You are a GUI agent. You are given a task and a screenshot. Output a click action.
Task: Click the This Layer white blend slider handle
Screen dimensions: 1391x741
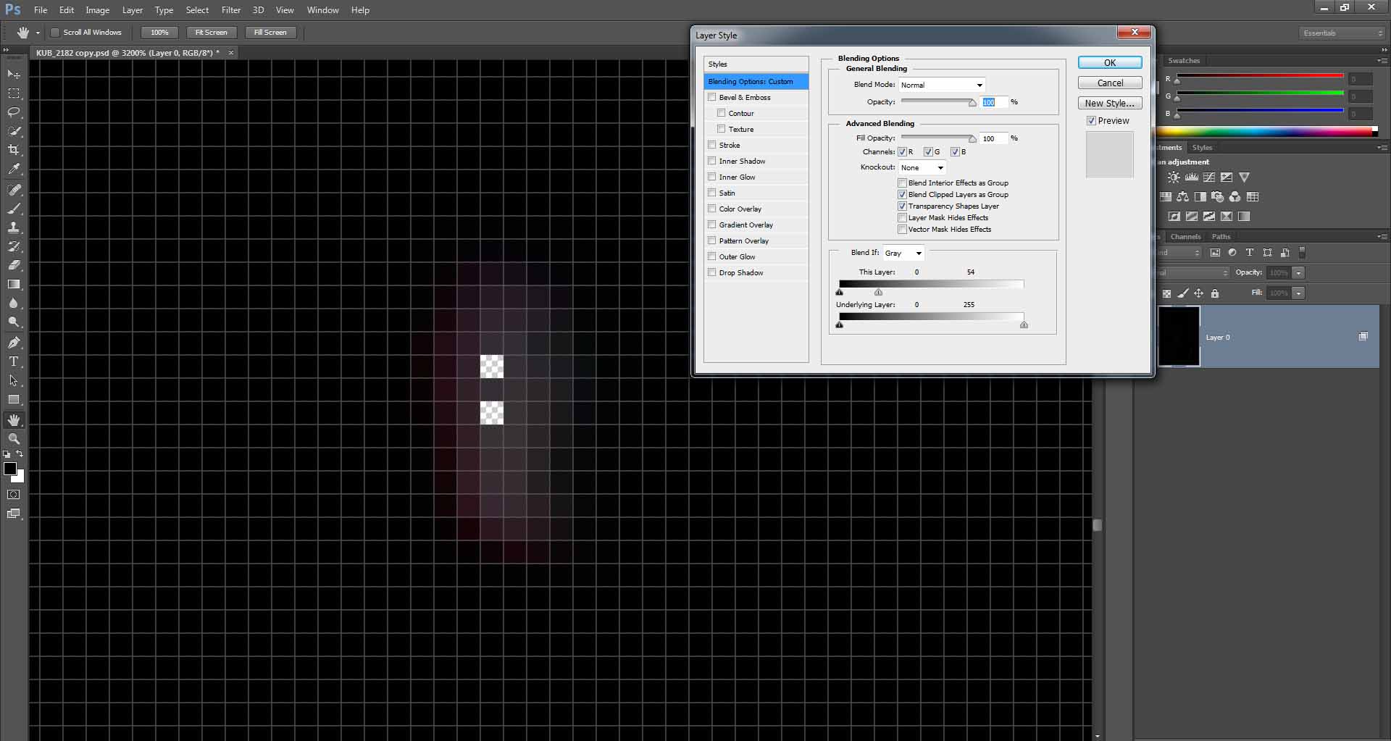879,293
